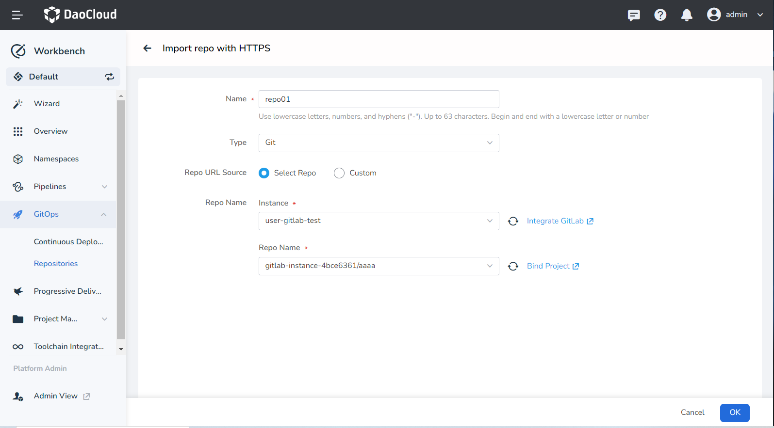Open the help question mark icon
The image size is (774, 428).
coord(660,15)
